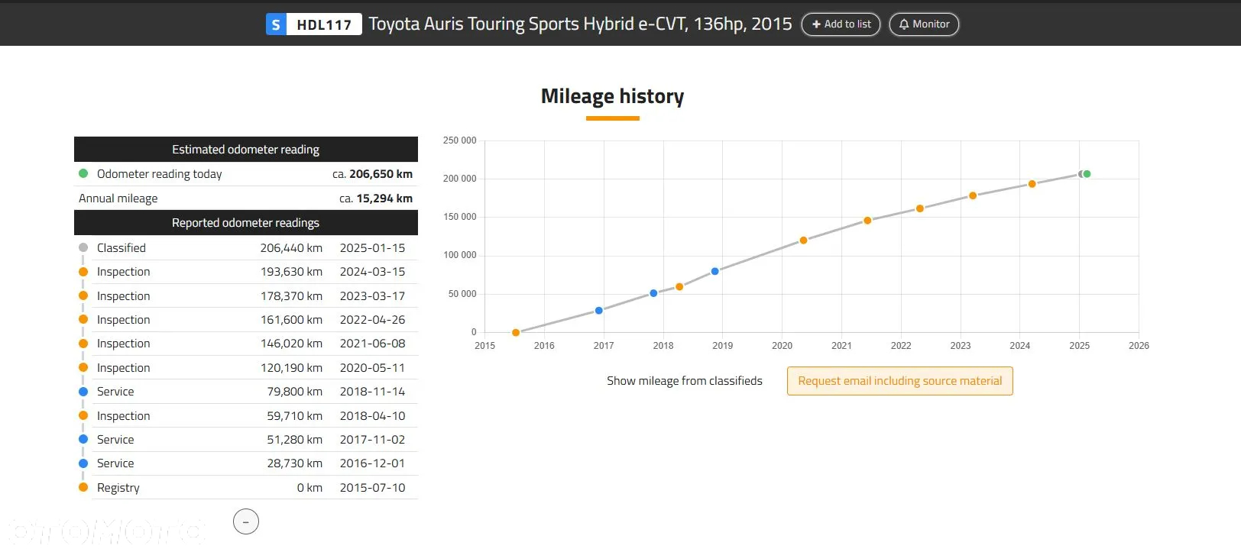This screenshot has width=1241, height=552.
Task: Click the orange dot for Inspection 146,020 km
Action: click(x=83, y=344)
